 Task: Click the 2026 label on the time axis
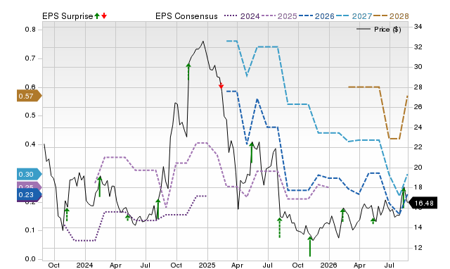[x=328, y=265]
